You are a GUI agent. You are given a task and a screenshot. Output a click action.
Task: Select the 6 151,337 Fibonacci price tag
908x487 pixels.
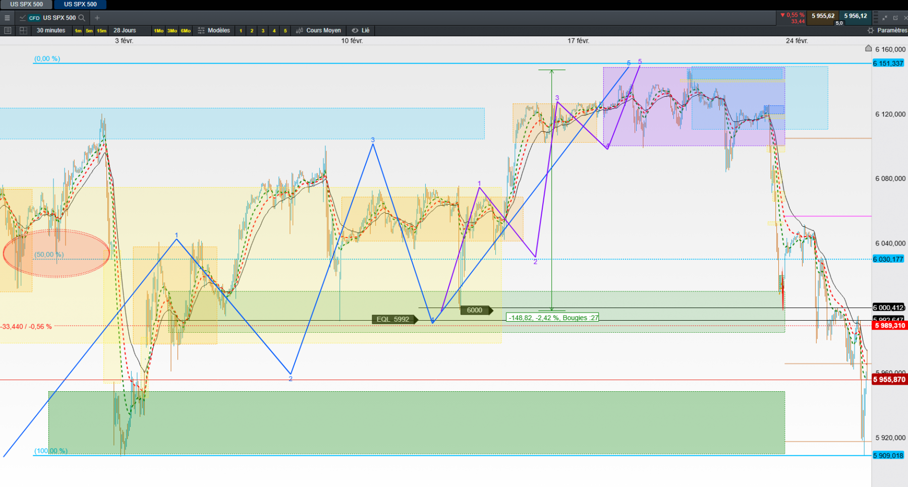click(x=888, y=63)
